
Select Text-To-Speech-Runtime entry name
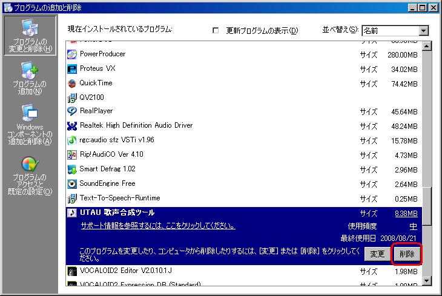click(x=120, y=198)
